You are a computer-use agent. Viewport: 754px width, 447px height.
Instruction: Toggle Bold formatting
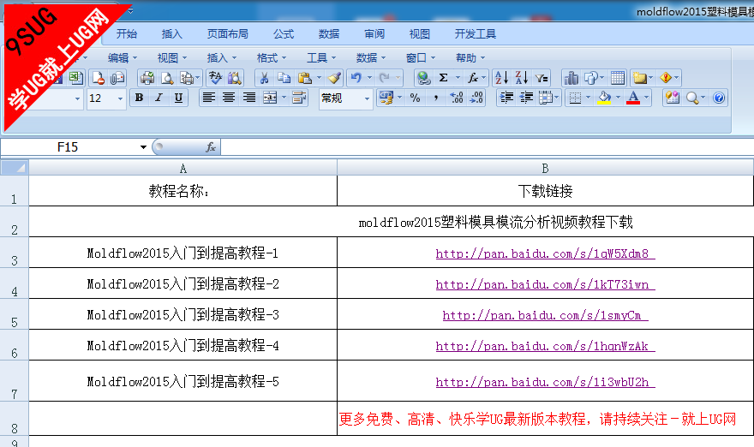(139, 98)
